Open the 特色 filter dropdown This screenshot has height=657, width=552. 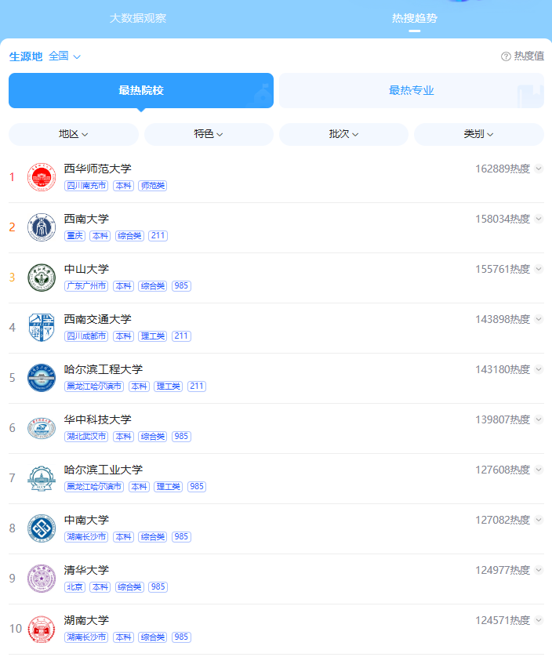[x=209, y=134]
